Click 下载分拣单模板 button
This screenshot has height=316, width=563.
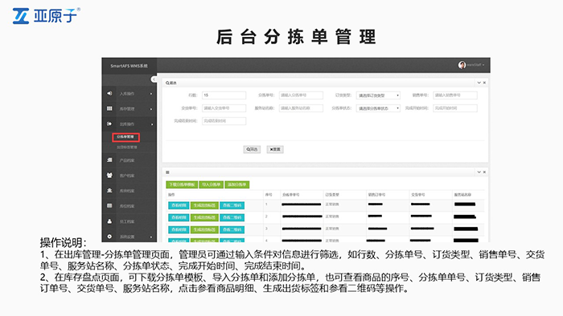pos(182,184)
